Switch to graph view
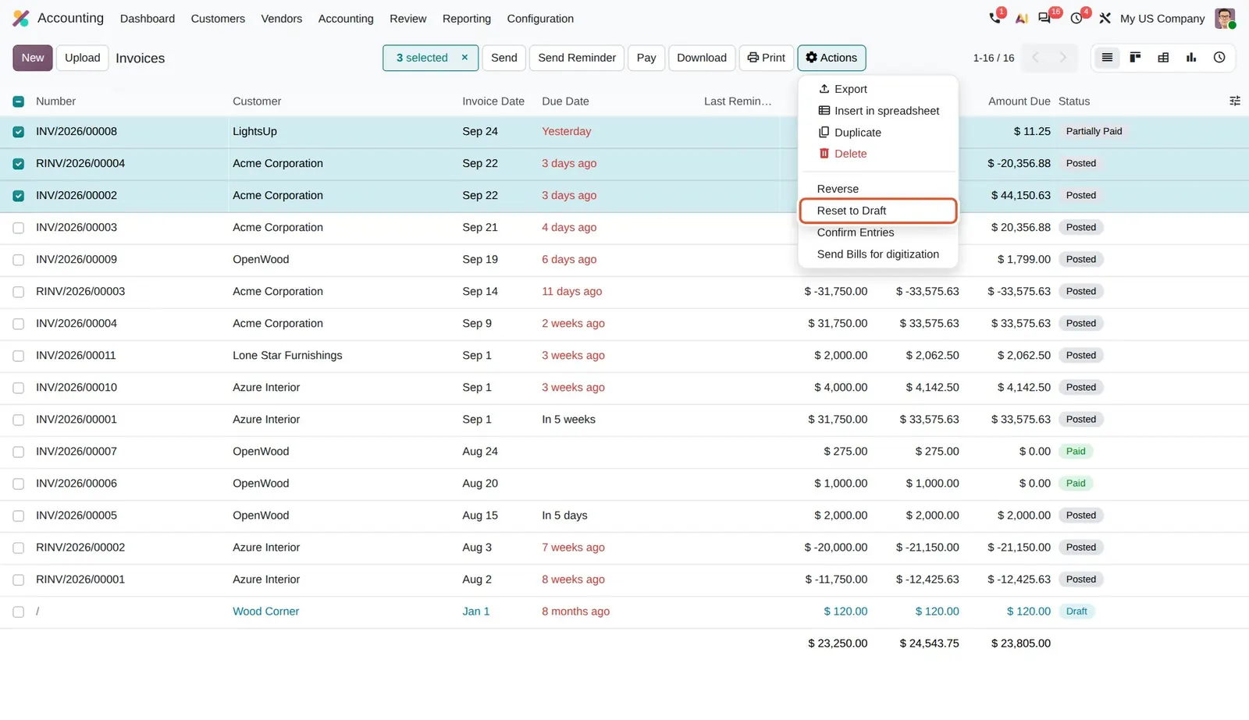This screenshot has width=1249, height=720. click(1191, 58)
